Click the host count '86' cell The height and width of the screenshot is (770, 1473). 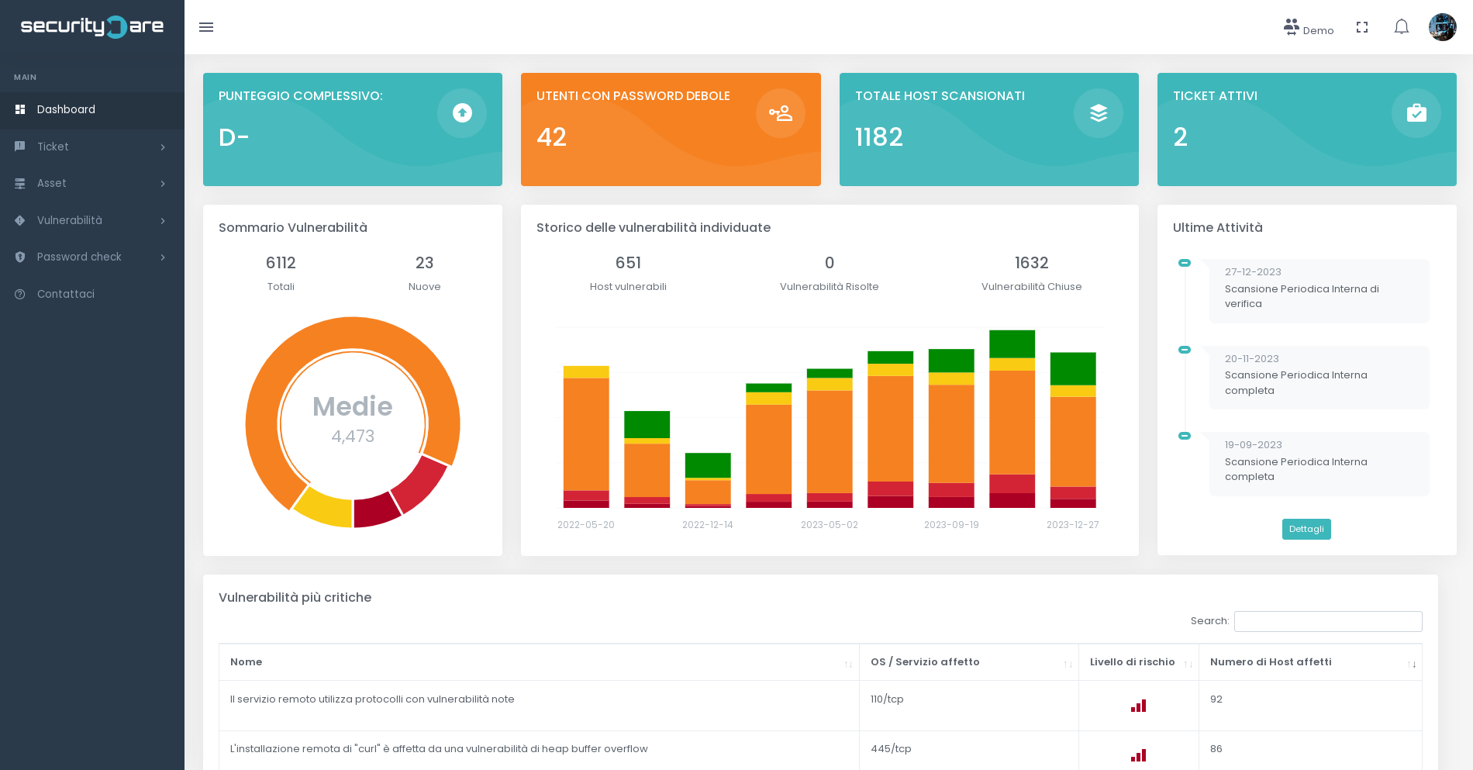coord(1310,751)
